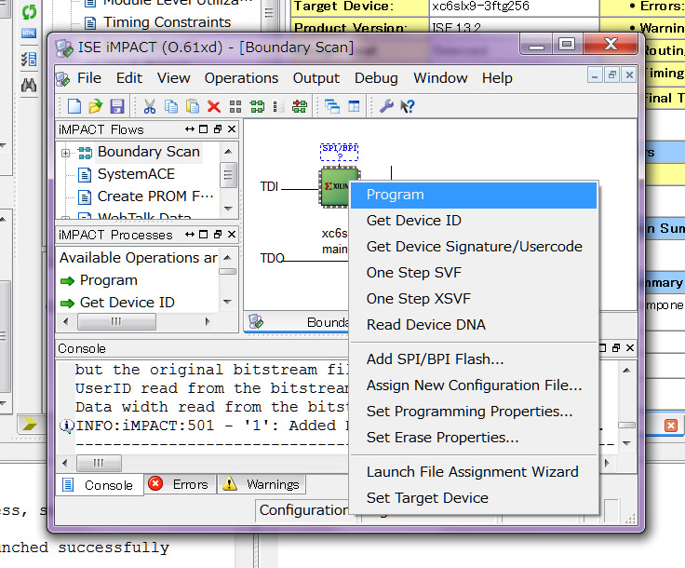This screenshot has width=685, height=568.
Task: Open Set Programming Properties...
Action: (474, 412)
